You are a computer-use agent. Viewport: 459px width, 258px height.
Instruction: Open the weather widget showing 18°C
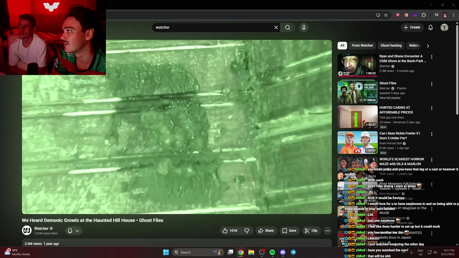click(17, 252)
